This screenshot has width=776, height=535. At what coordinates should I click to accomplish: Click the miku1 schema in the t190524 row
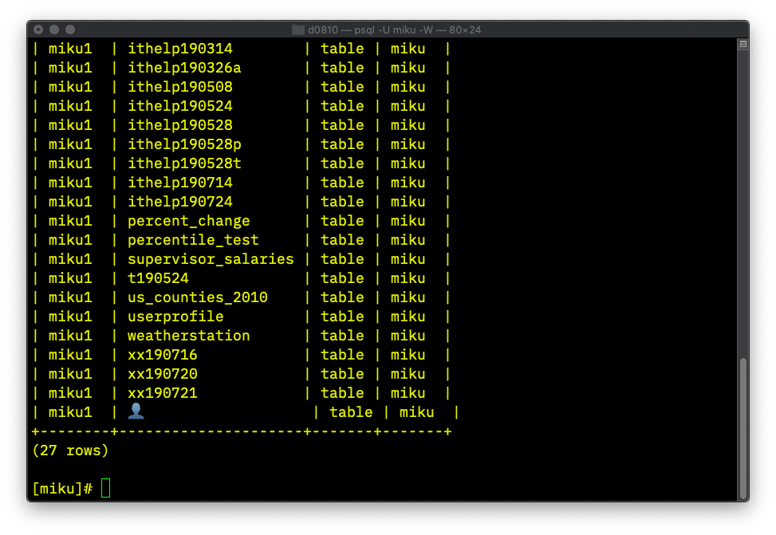tap(70, 278)
